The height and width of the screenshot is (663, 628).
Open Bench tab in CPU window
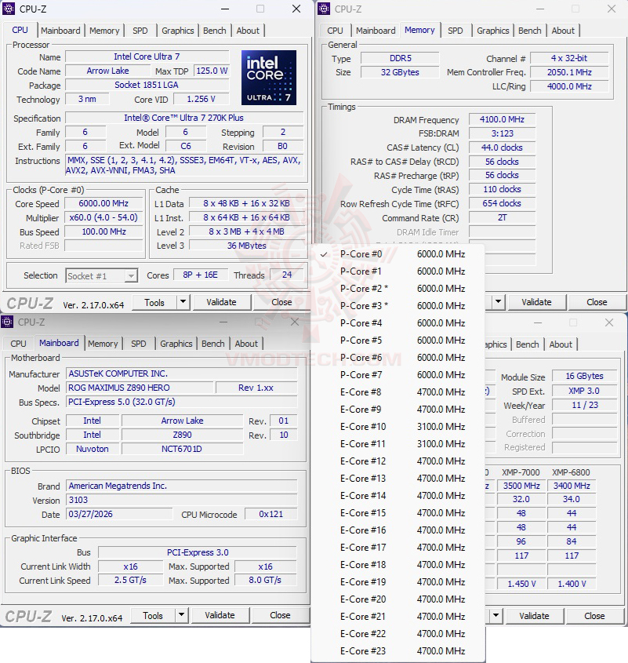point(215,31)
